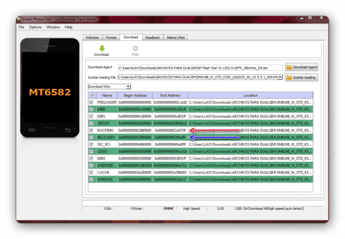Click the ANDROID row name cell
Screen dimensions: 345x239
(x=107, y=165)
